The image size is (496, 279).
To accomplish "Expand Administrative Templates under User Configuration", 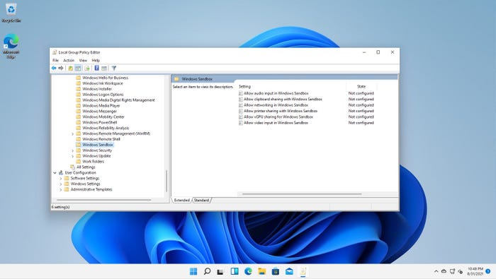I will pos(61,189).
